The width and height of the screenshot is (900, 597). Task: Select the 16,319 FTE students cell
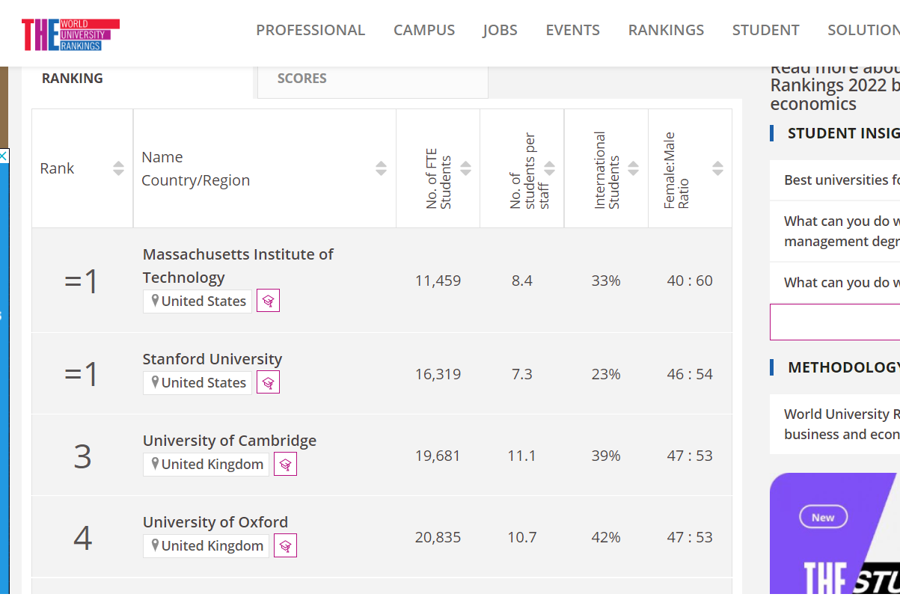tap(438, 374)
